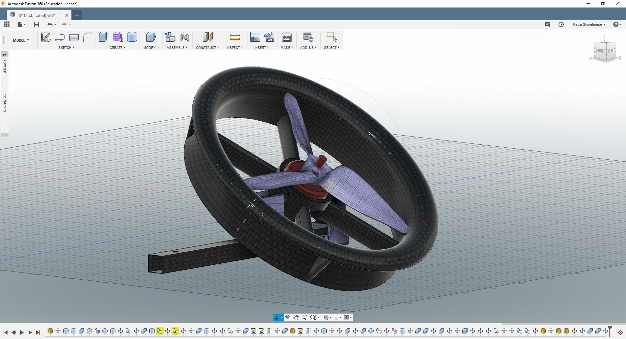This screenshot has width=626, height=339.
Task: Expand the MODIFY menu
Action: click(x=151, y=48)
